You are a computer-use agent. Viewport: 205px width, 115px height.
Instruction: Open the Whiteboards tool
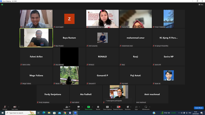click(x=146, y=108)
